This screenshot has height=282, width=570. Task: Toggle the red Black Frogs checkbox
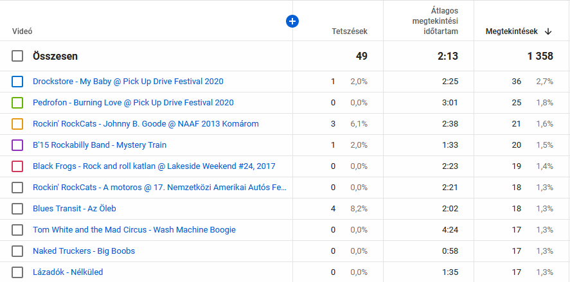(x=17, y=166)
